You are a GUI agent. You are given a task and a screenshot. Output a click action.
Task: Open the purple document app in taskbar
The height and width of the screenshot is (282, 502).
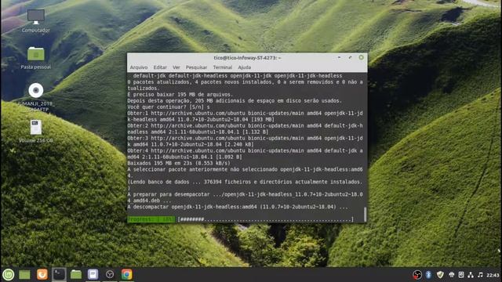(93, 274)
